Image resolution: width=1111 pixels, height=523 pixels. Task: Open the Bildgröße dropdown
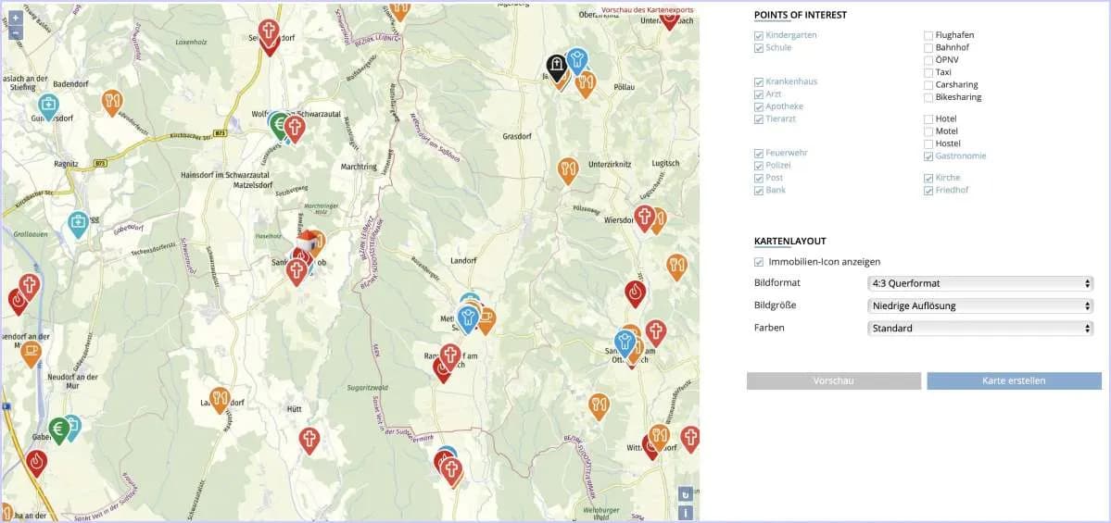click(980, 305)
